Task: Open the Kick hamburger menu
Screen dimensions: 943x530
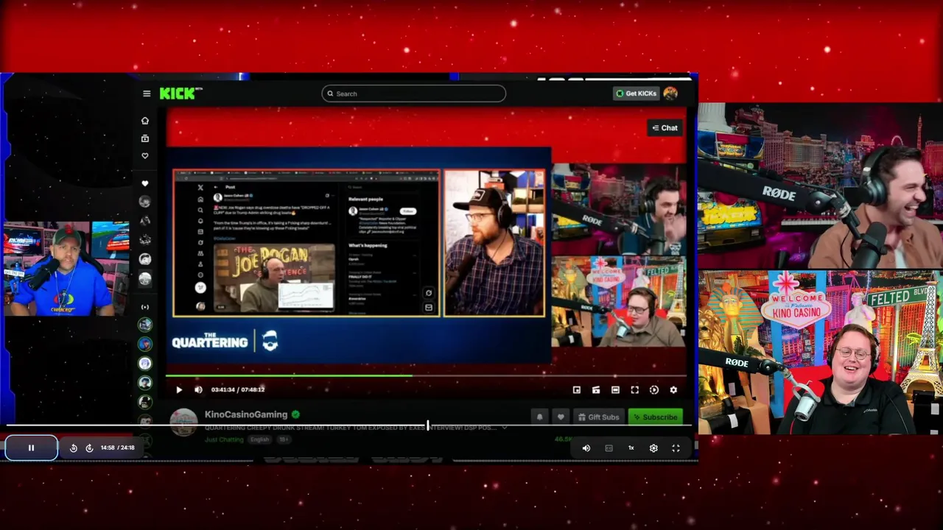Action: [147, 93]
